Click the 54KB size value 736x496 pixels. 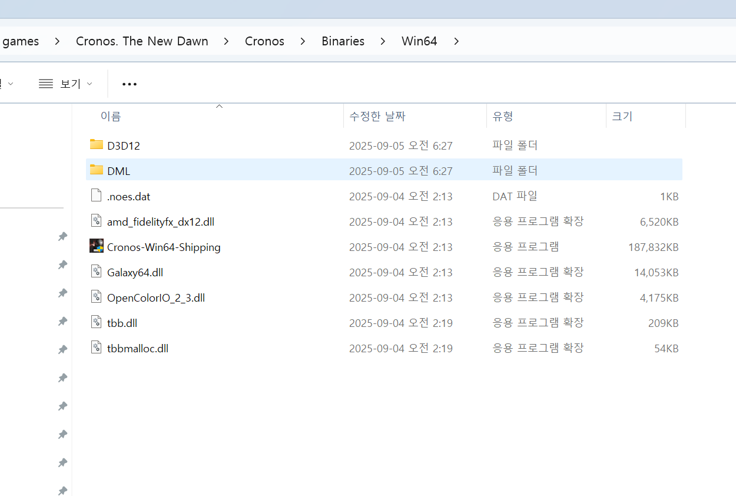pyautogui.click(x=667, y=349)
